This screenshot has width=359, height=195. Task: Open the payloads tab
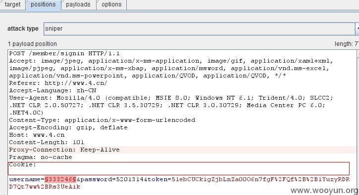pos(78,4)
